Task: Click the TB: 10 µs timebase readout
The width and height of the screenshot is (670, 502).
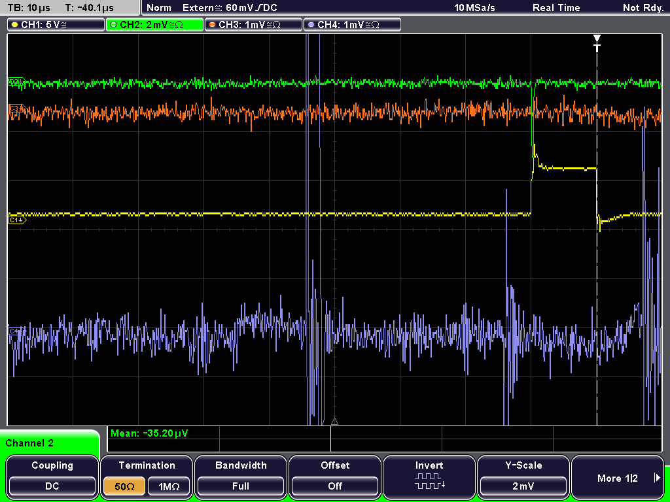Action: pos(29,8)
